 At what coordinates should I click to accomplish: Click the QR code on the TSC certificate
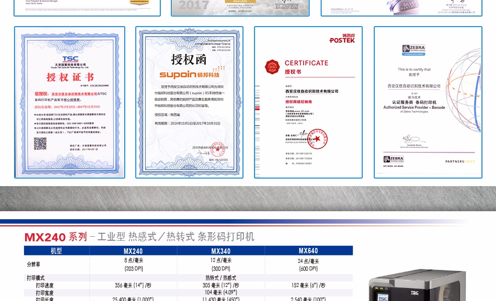(x=40, y=144)
